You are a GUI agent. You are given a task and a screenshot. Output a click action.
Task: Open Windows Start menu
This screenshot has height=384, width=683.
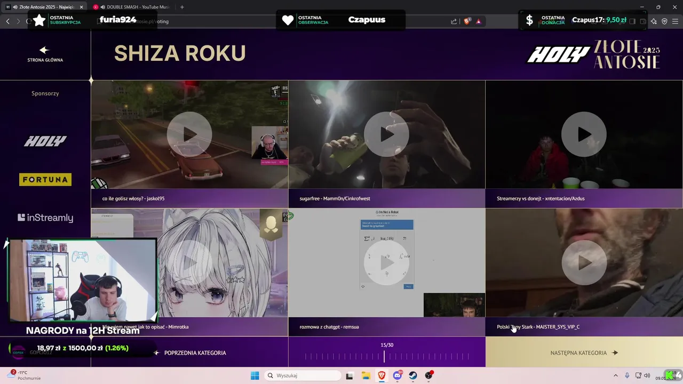[x=255, y=375]
